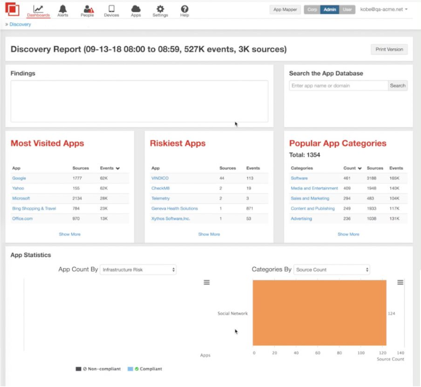Open the Geneva Health Solutions link
The image size is (421, 387).
174,209
